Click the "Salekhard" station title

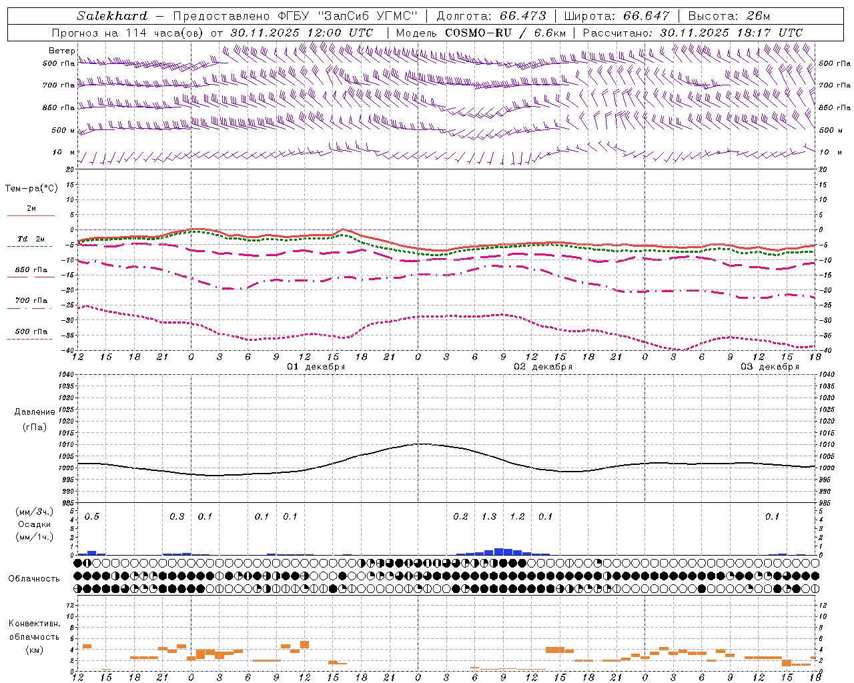click(112, 16)
